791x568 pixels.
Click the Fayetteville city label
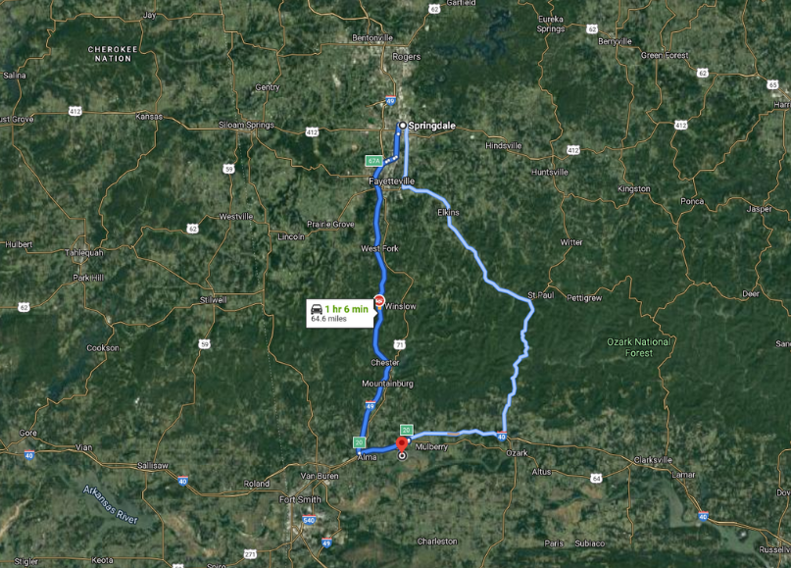pos(391,181)
